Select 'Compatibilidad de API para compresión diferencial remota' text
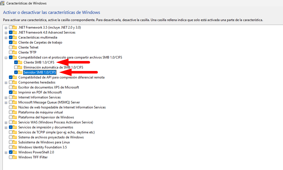The image size is (283, 170). (61, 77)
